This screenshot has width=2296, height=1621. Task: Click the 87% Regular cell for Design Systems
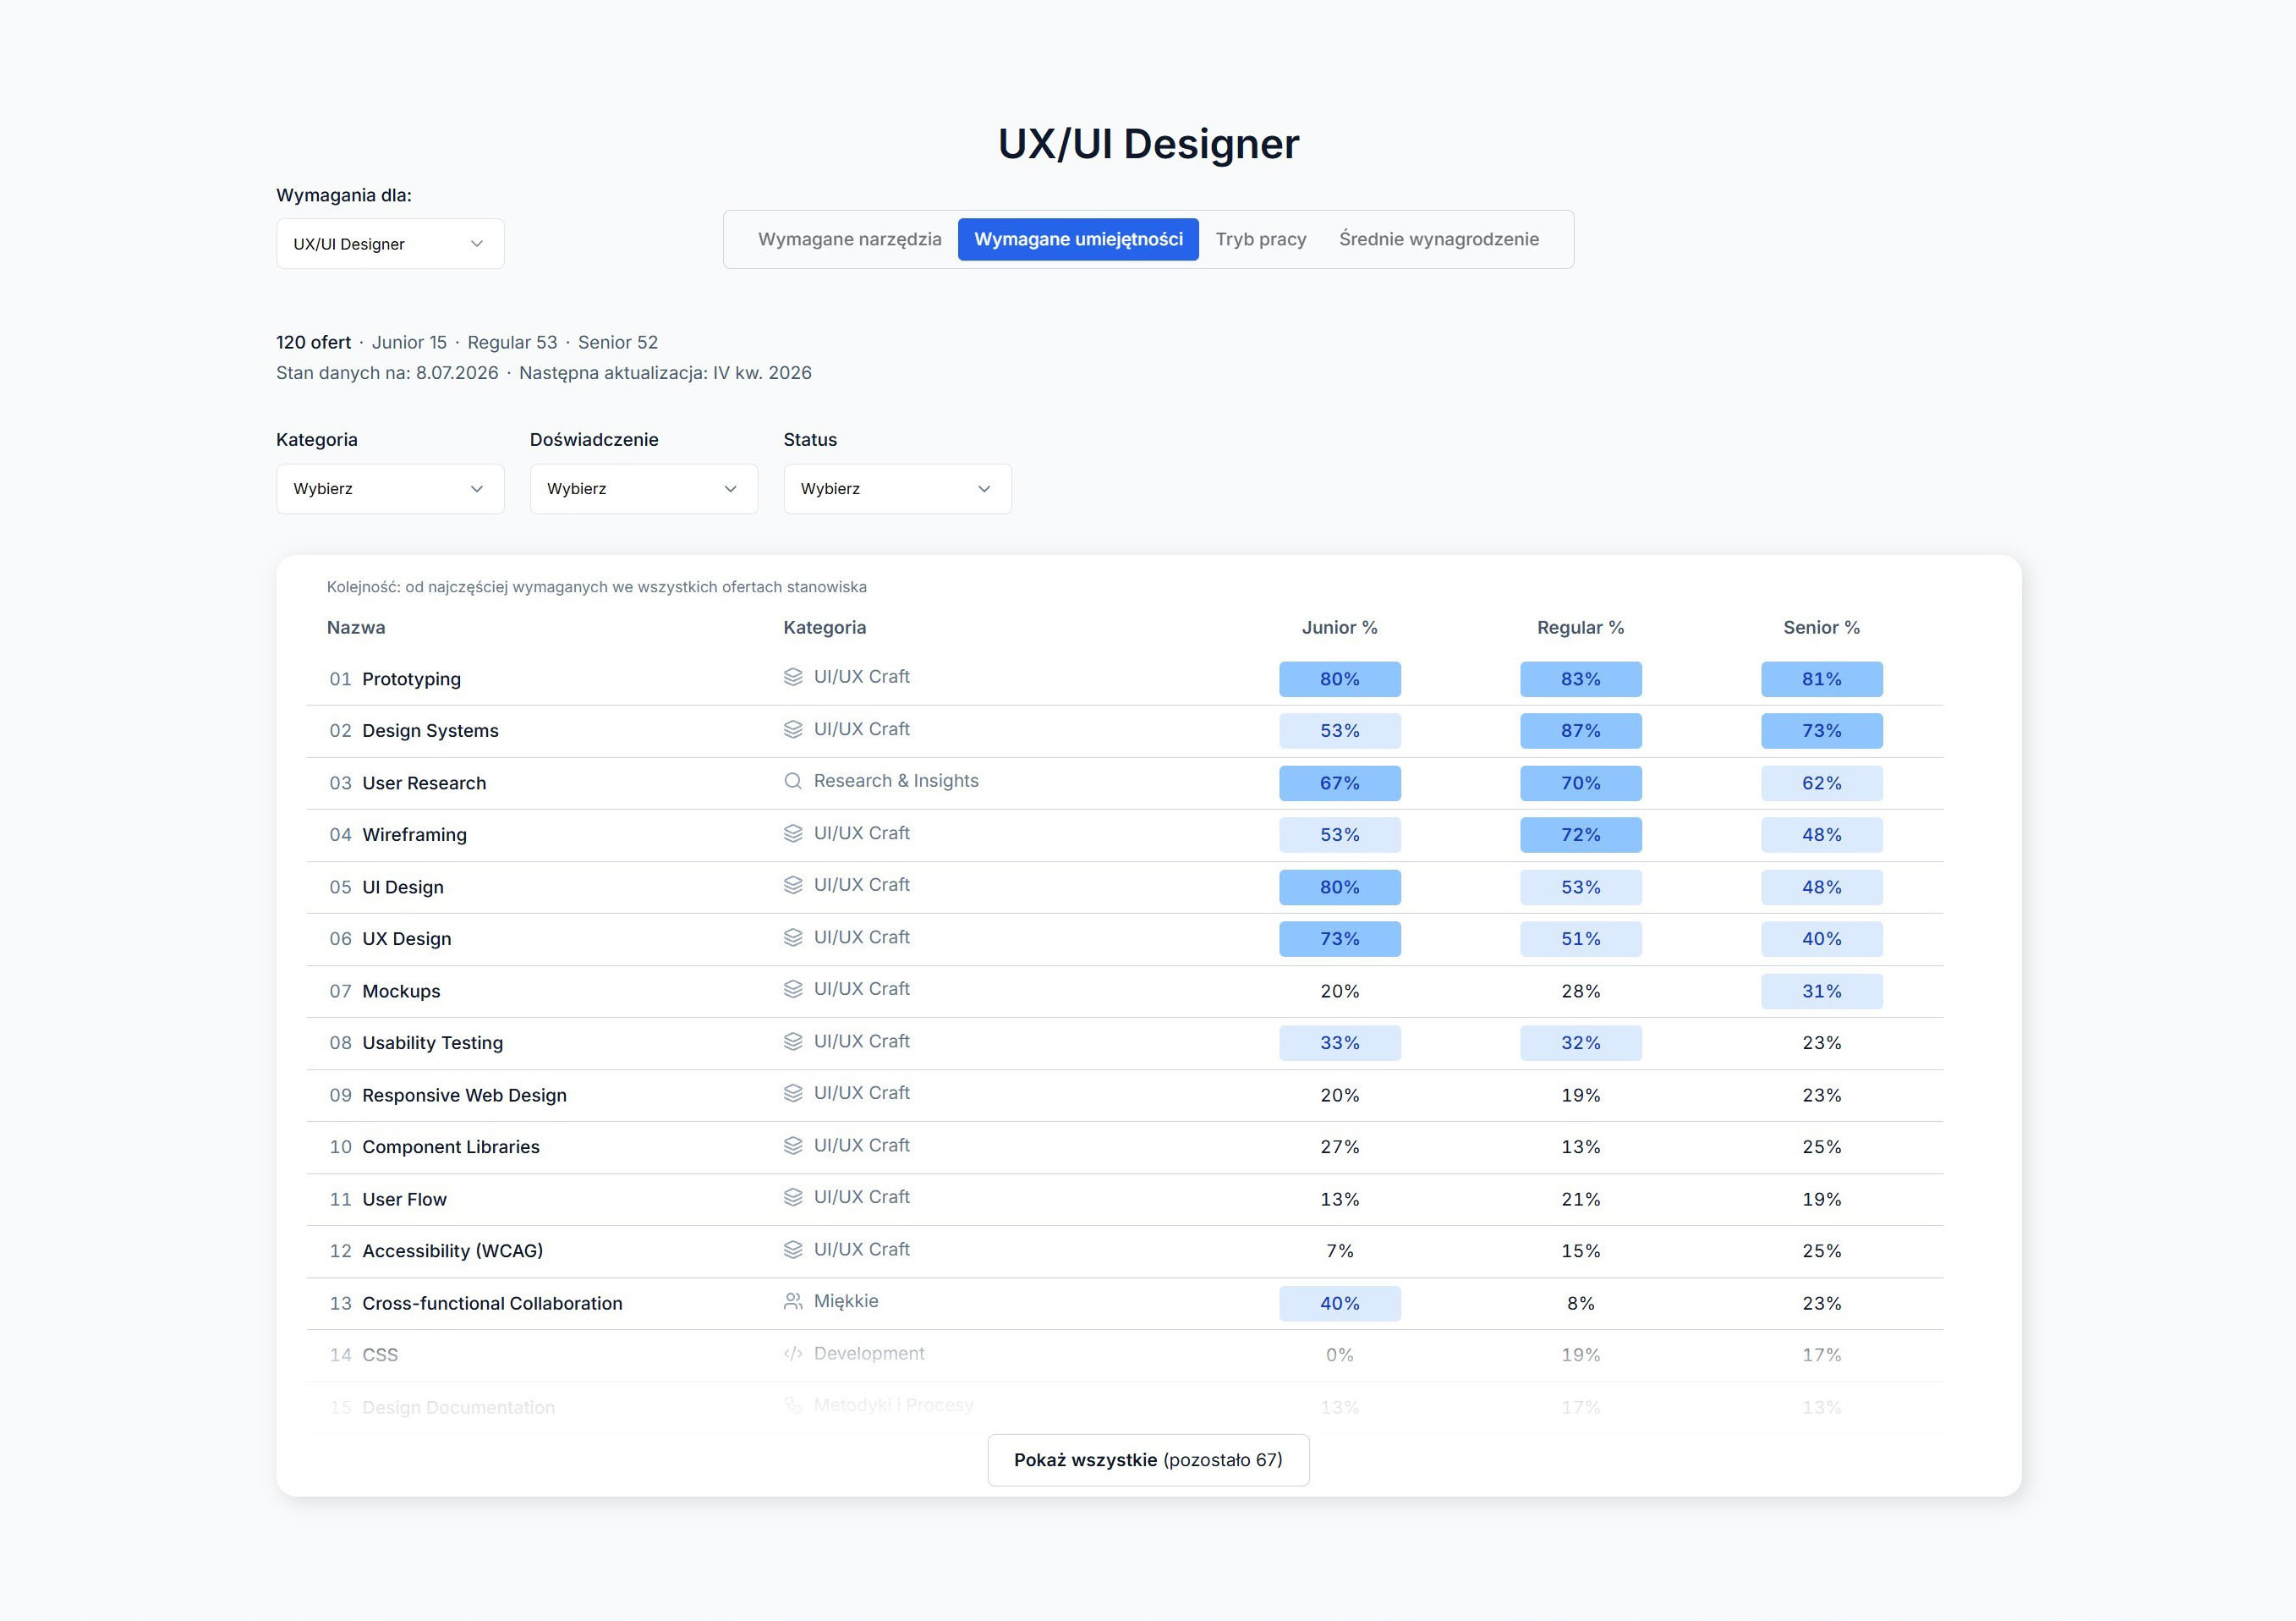coord(1580,730)
